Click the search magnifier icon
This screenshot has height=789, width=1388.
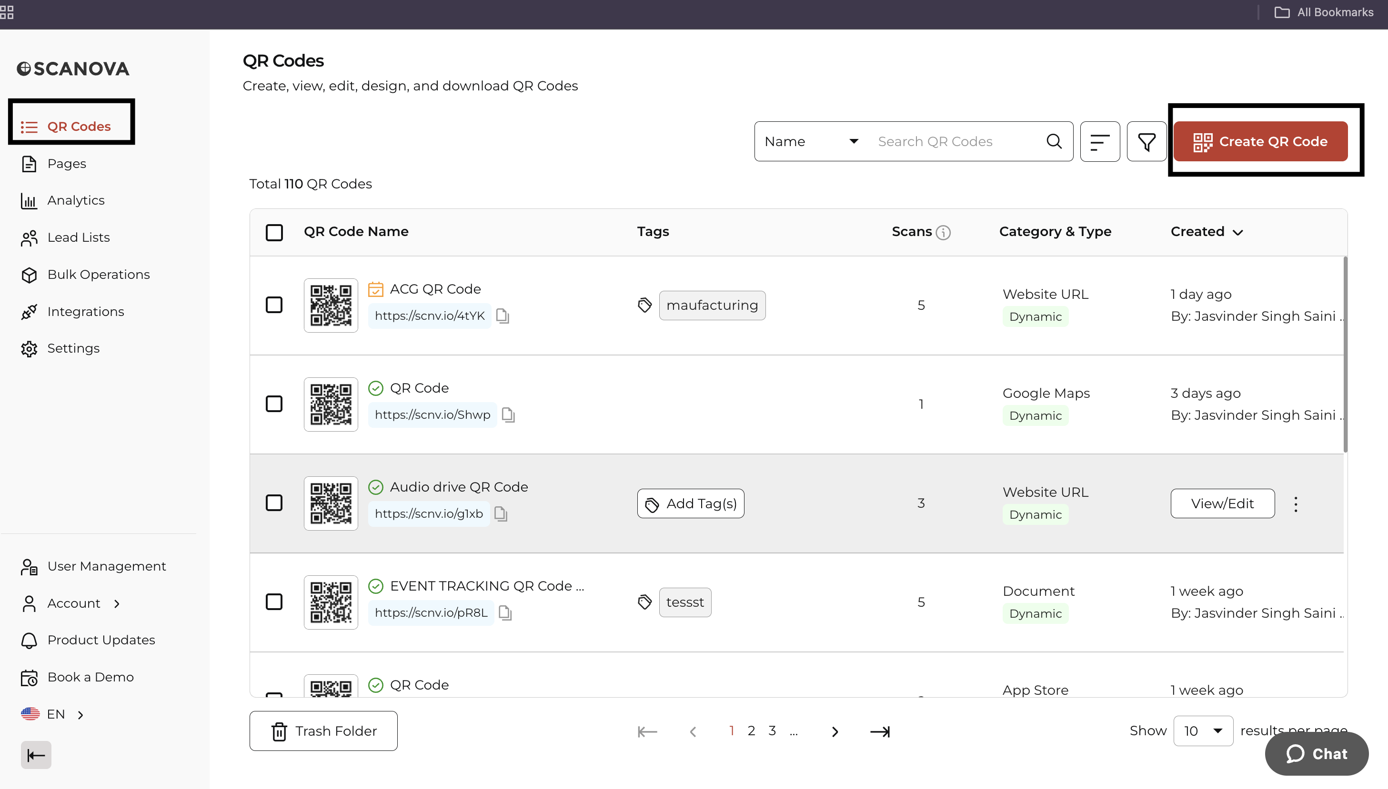[1053, 141]
